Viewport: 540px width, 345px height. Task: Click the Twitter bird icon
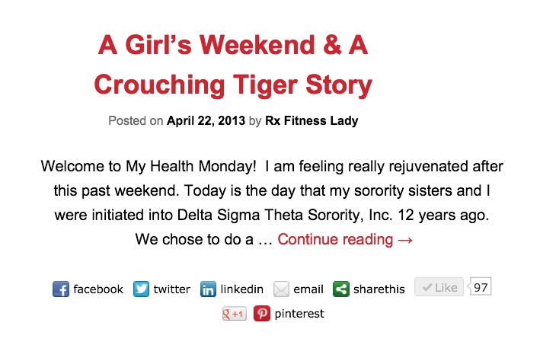[141, 289]
